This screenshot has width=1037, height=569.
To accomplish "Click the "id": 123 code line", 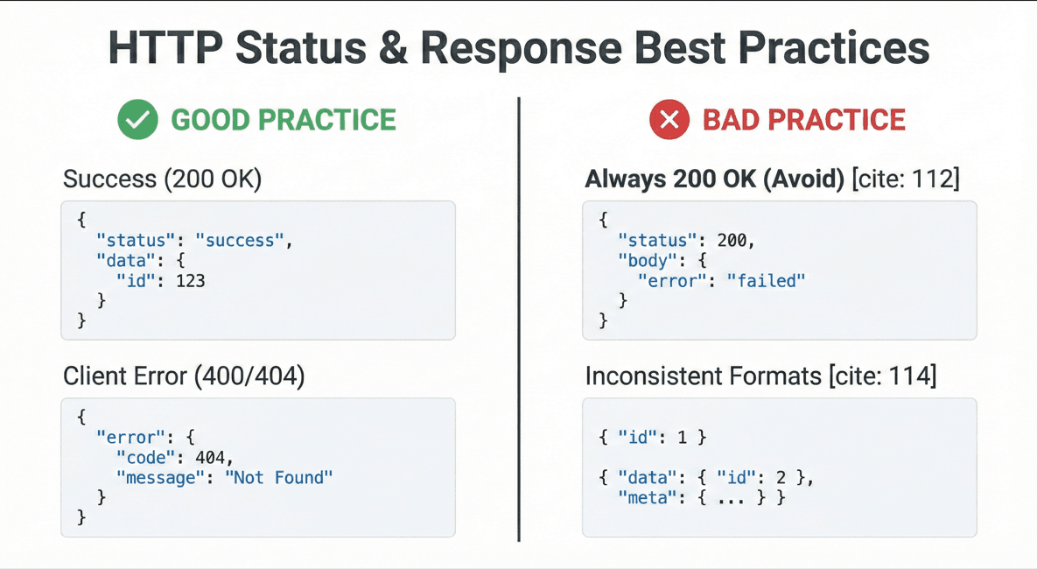I will point(161,280).
